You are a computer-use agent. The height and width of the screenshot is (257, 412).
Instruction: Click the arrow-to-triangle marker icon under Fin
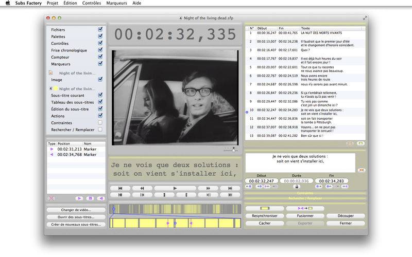345,187
